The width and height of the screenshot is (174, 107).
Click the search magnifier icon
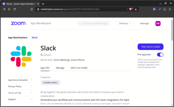pos(80,23)
